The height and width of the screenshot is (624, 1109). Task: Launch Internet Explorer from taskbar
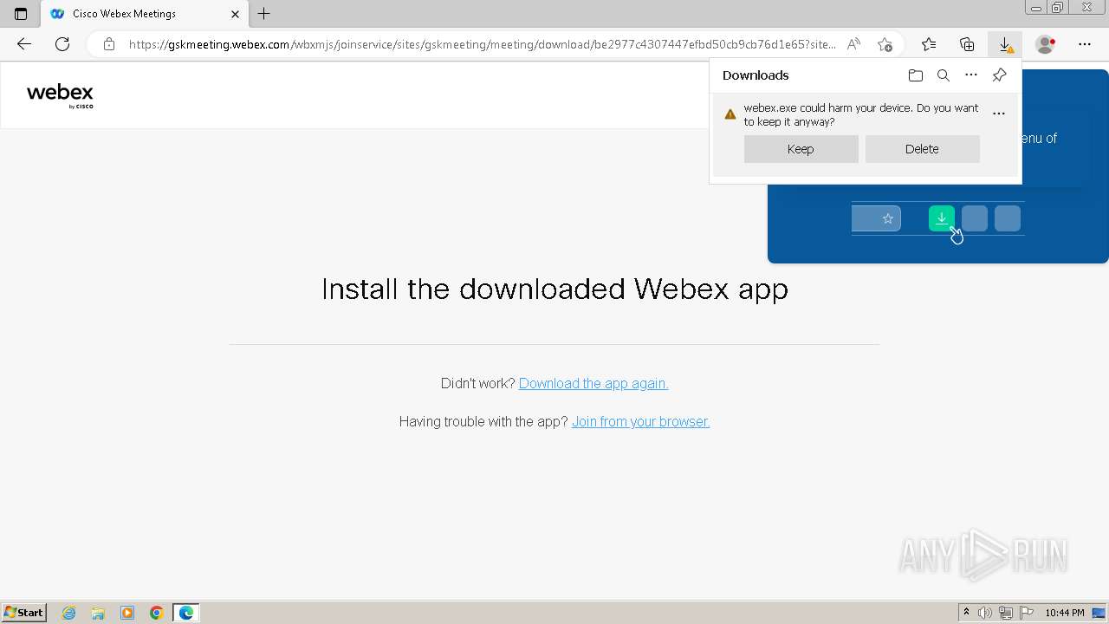[x=69, y=613]
